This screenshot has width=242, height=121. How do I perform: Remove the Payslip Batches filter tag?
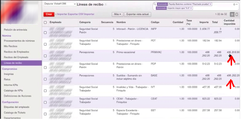click(210, 4)
